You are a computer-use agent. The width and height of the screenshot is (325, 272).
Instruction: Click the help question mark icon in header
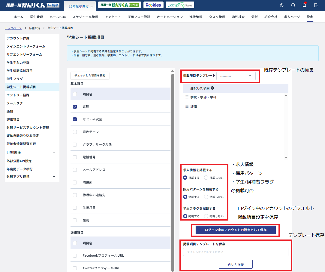click(281, 5)
